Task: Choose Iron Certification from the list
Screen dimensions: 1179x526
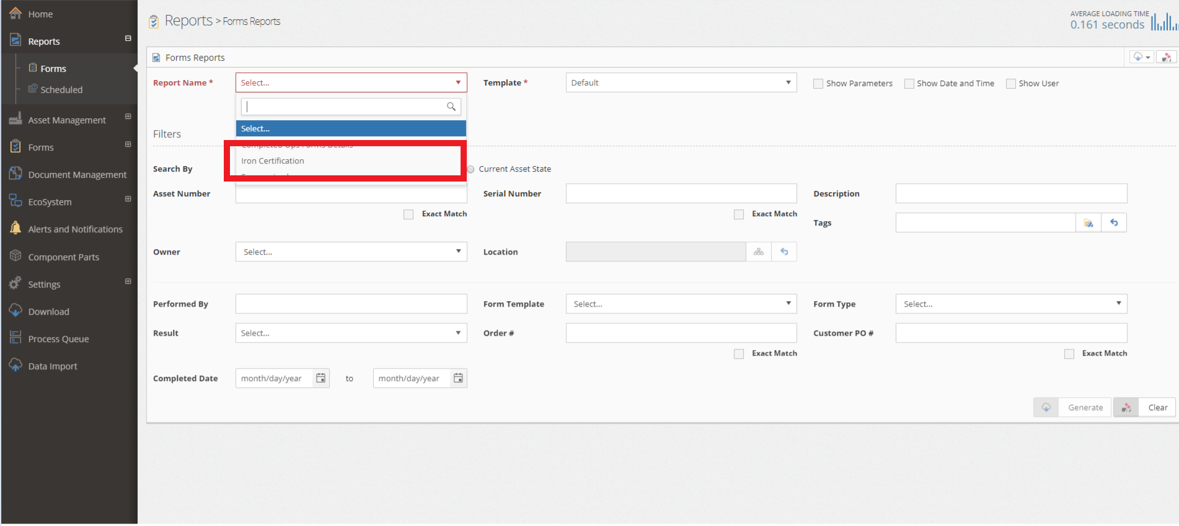Action: [x=351, y=160]
